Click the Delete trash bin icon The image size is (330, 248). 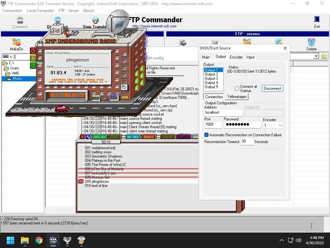coord(311,42)
